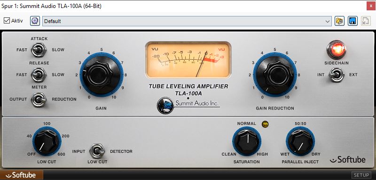Click the SLOW label beside Attack switch
This screenshot has width=376, height=180.
pos(58,50)
